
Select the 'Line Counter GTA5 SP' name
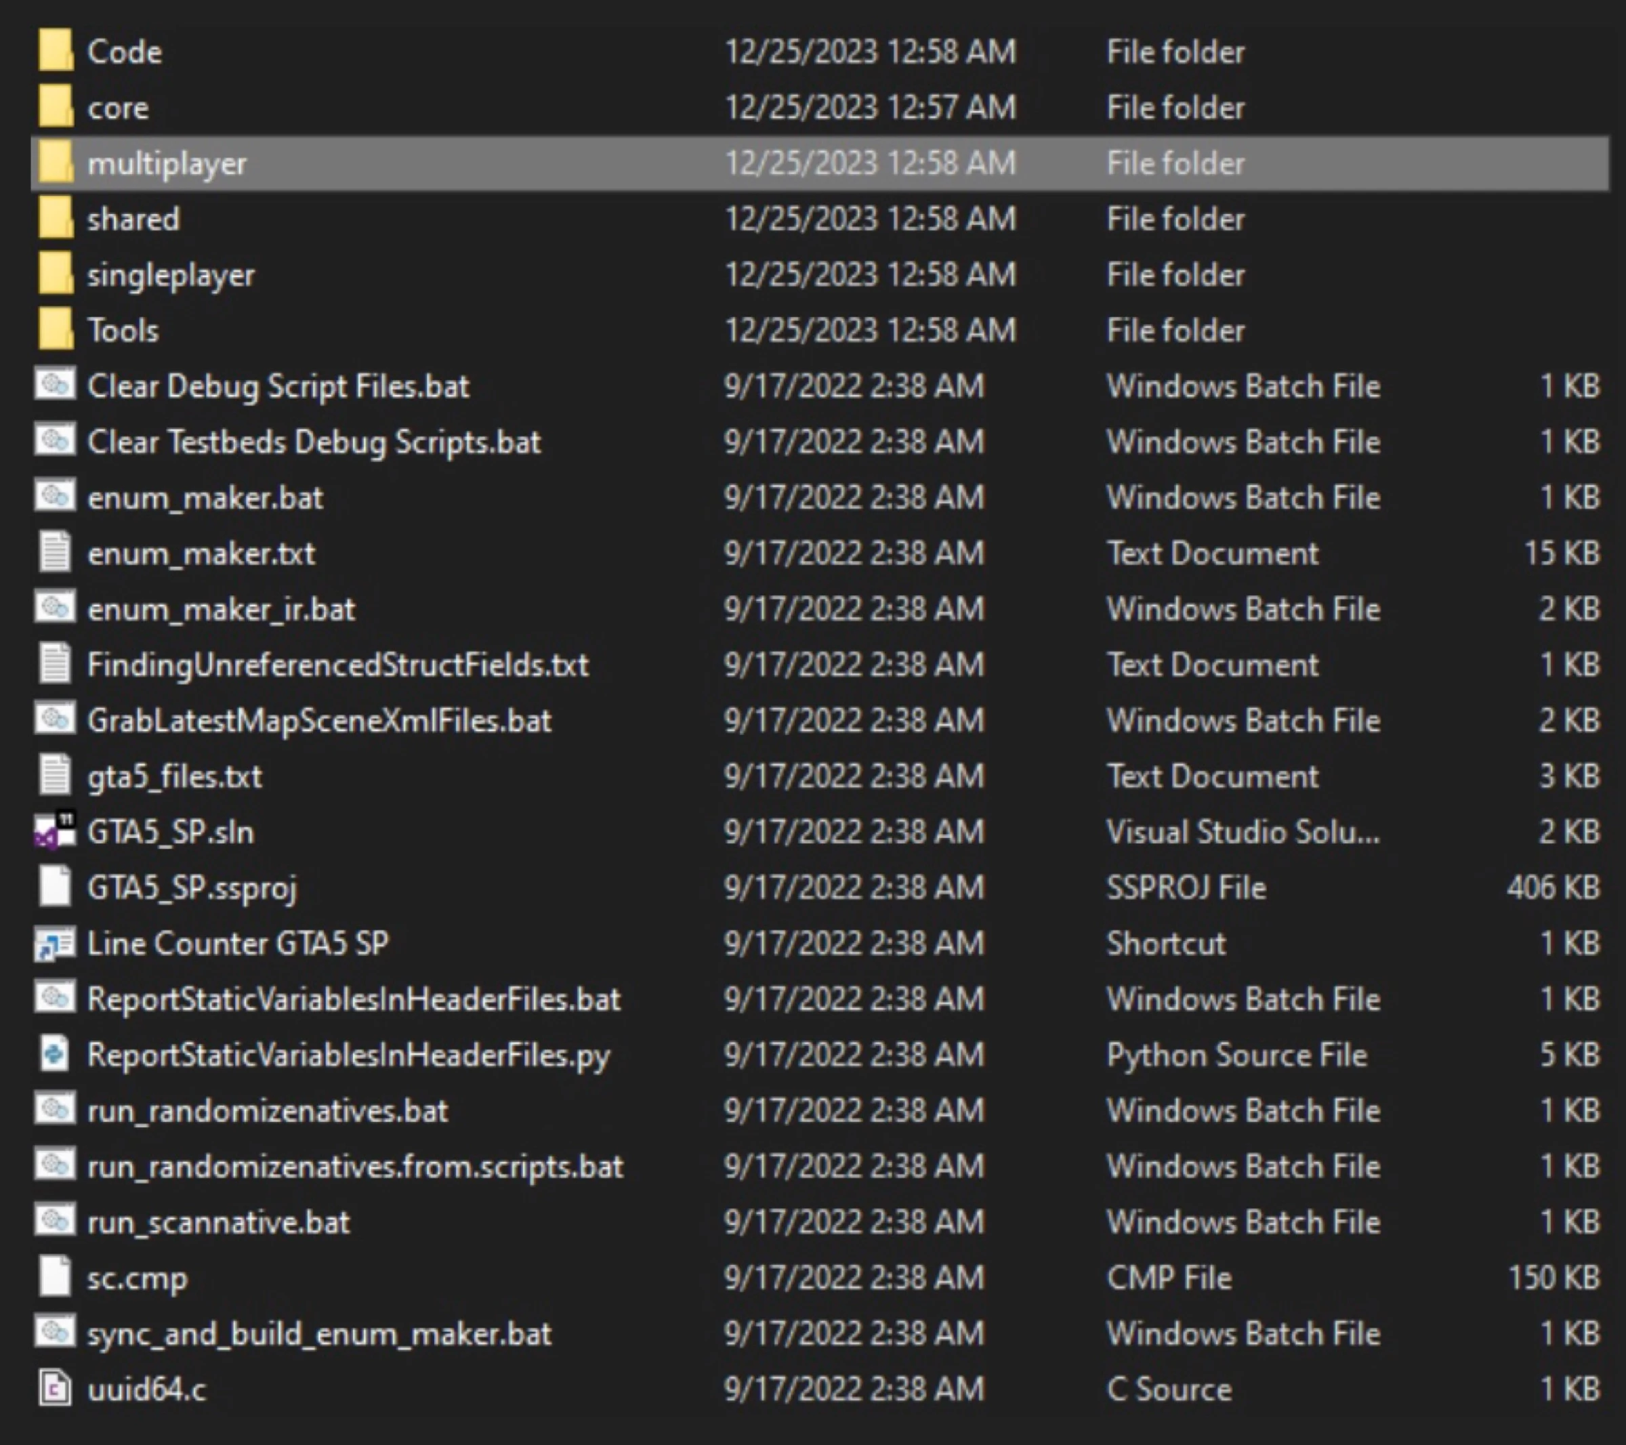238,943
